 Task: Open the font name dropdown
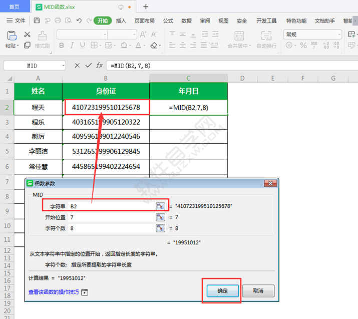104,35
